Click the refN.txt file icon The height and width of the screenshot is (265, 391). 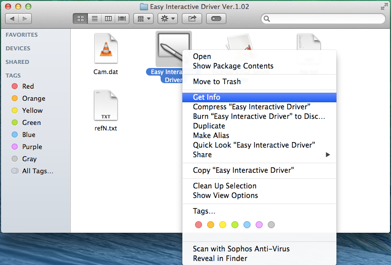point(106,106)
